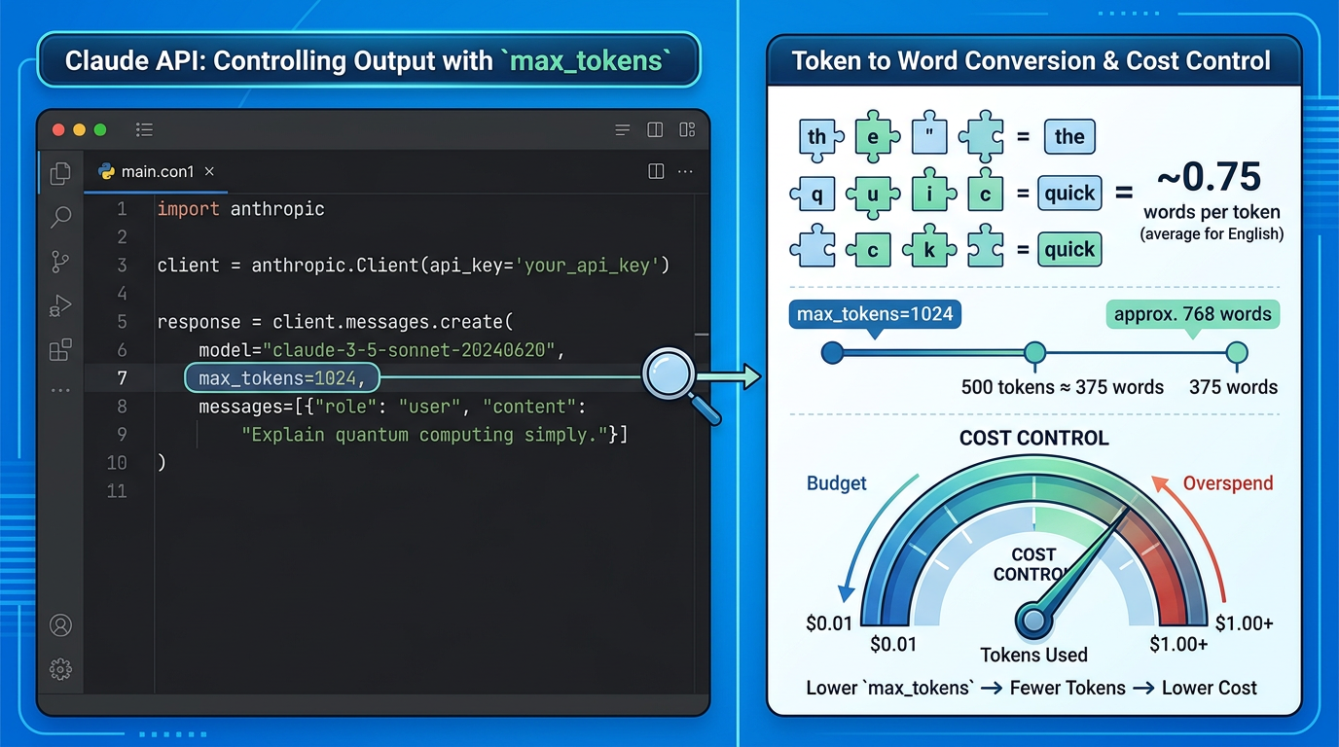Click the middle teal slider handle
Image resolution: width=1339 pixels, height=747 pixels.
click(1034, 352)
